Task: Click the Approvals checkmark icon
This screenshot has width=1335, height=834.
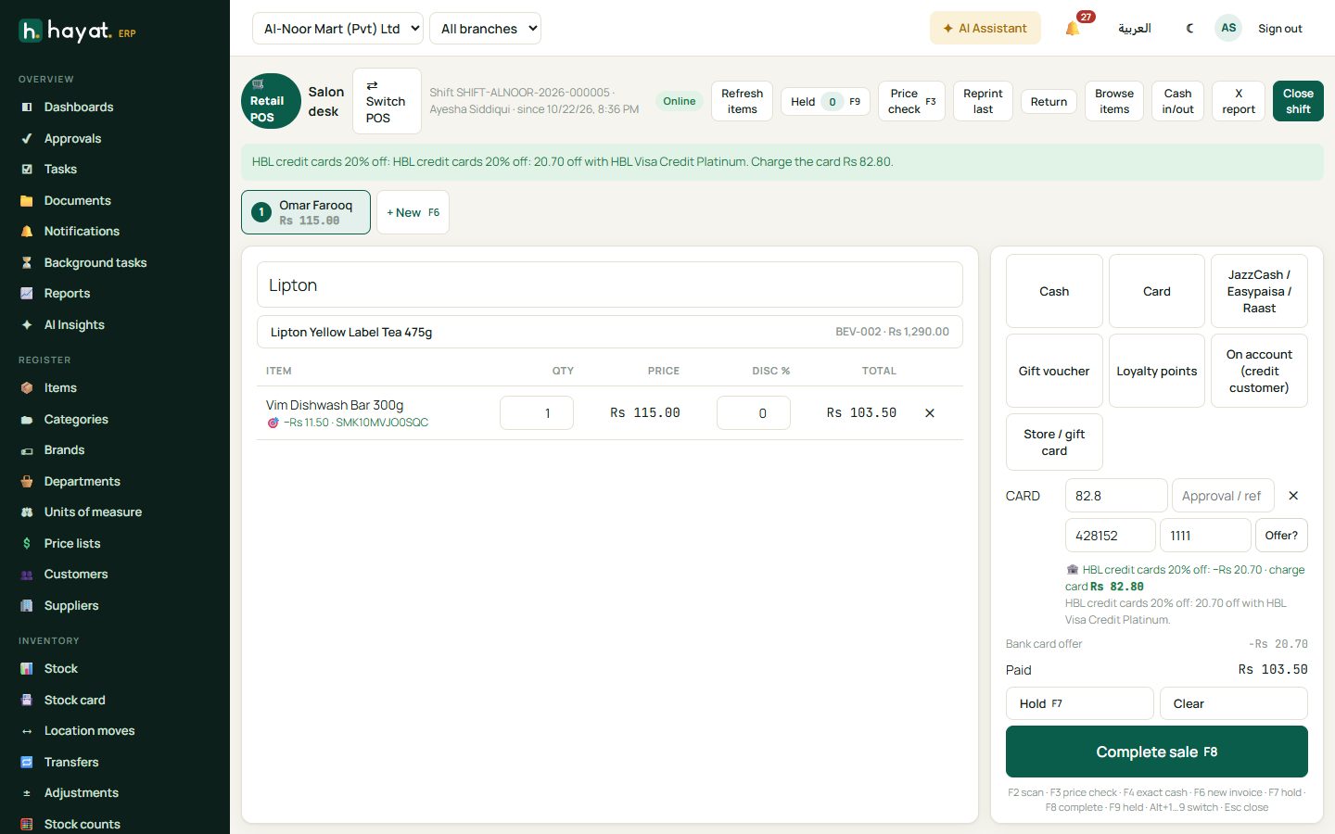Action: (x=27, y=139)
